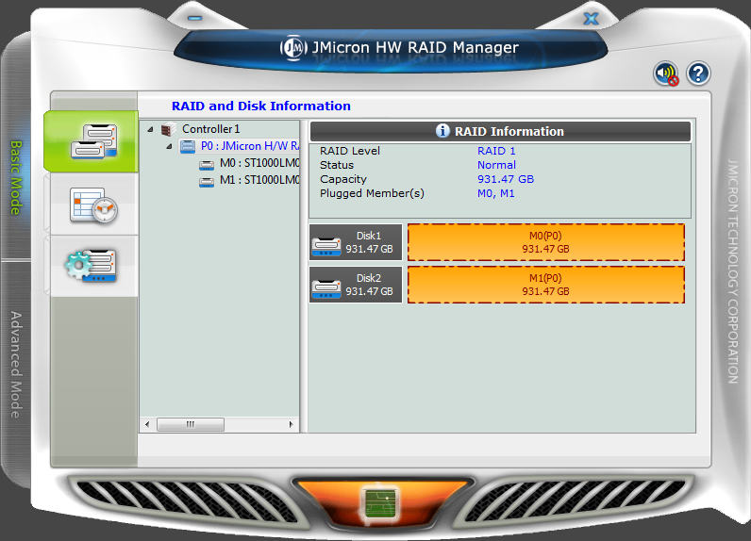Switch to Advanced Mode tab
This screenshot has height=541, width=751.
(x=16, y=365)
